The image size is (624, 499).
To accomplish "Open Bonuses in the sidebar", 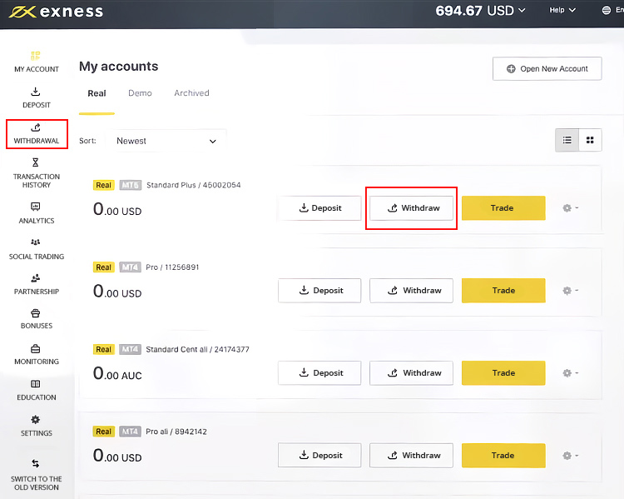I will 37,319.
